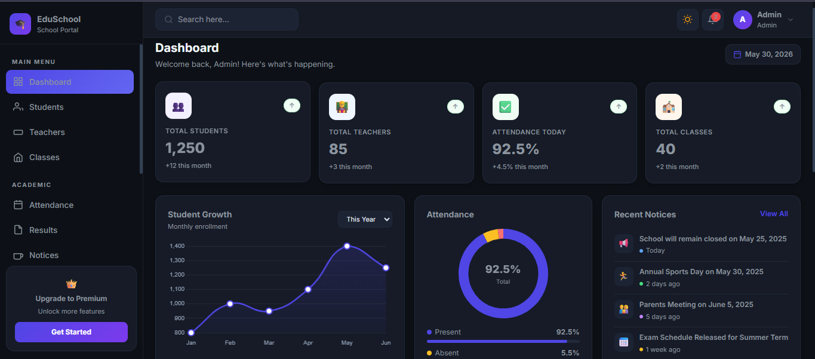Viewport: 815px width, 359px height.
Task: Click the Attendance Today checkmark icon
Action: 506,107
